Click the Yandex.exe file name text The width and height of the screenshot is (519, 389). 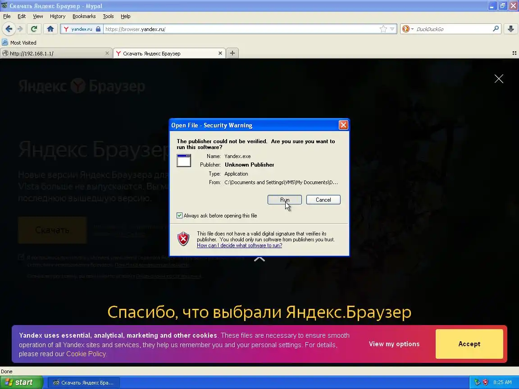(x=237, y=156)
